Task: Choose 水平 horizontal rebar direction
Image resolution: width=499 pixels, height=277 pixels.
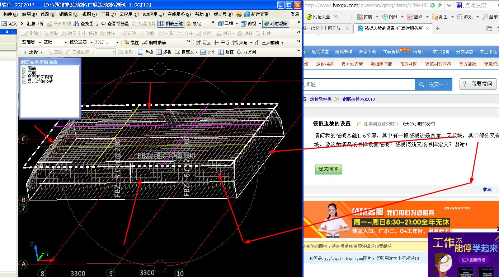Action: [x=208, y=52]
